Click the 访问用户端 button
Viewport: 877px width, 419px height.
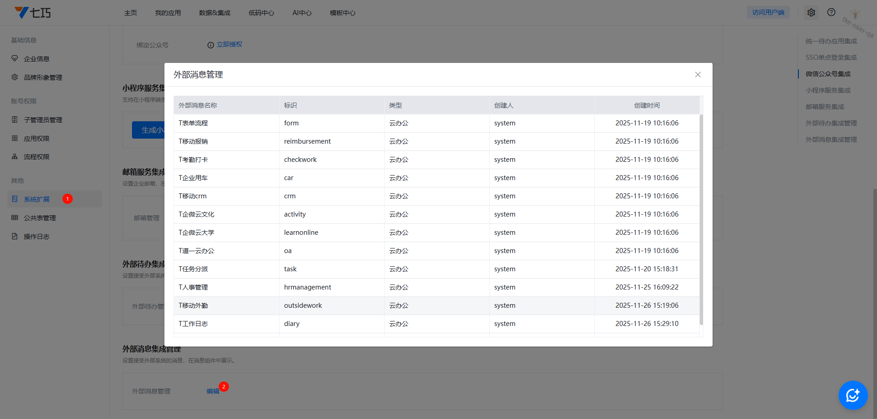[768, 13]
